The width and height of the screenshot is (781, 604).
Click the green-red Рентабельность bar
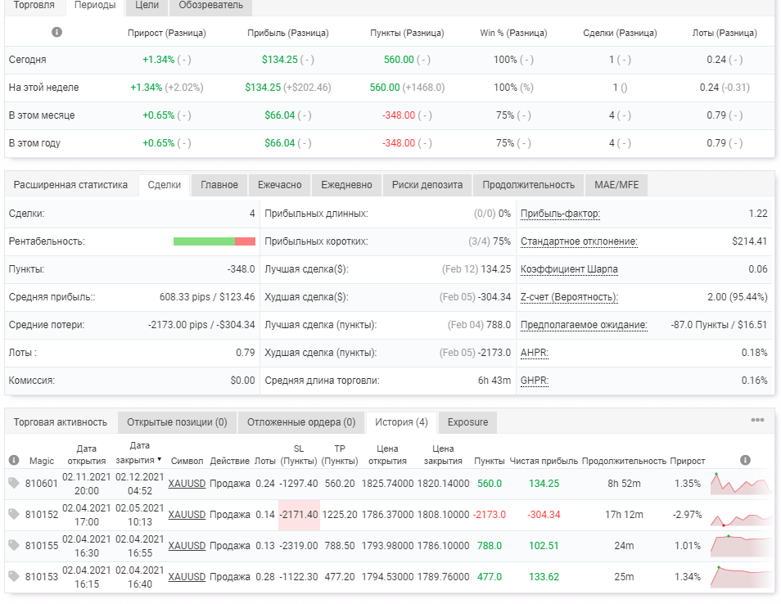click(214, 241)
